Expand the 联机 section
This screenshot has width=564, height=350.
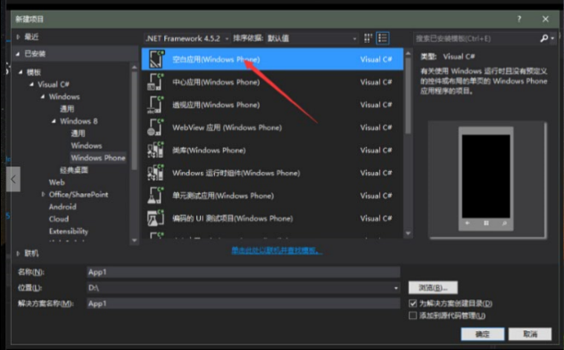click(x=18, y=254)
